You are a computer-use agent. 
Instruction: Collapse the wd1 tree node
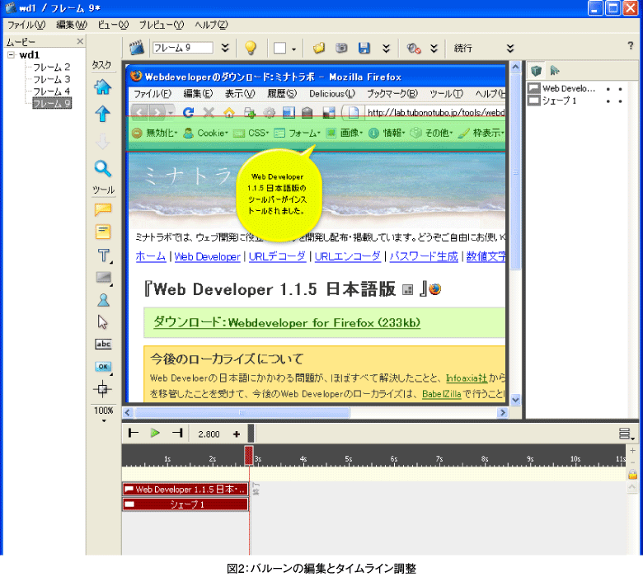pos(11,54)
